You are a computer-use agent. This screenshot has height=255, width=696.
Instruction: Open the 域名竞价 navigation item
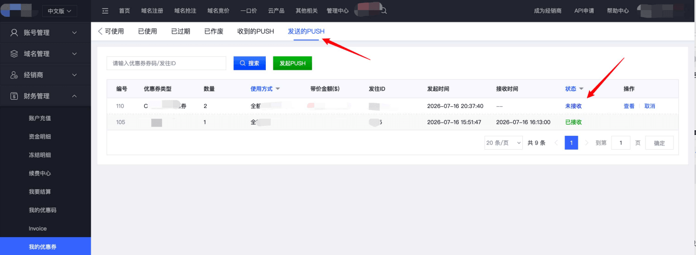[218, 11]
